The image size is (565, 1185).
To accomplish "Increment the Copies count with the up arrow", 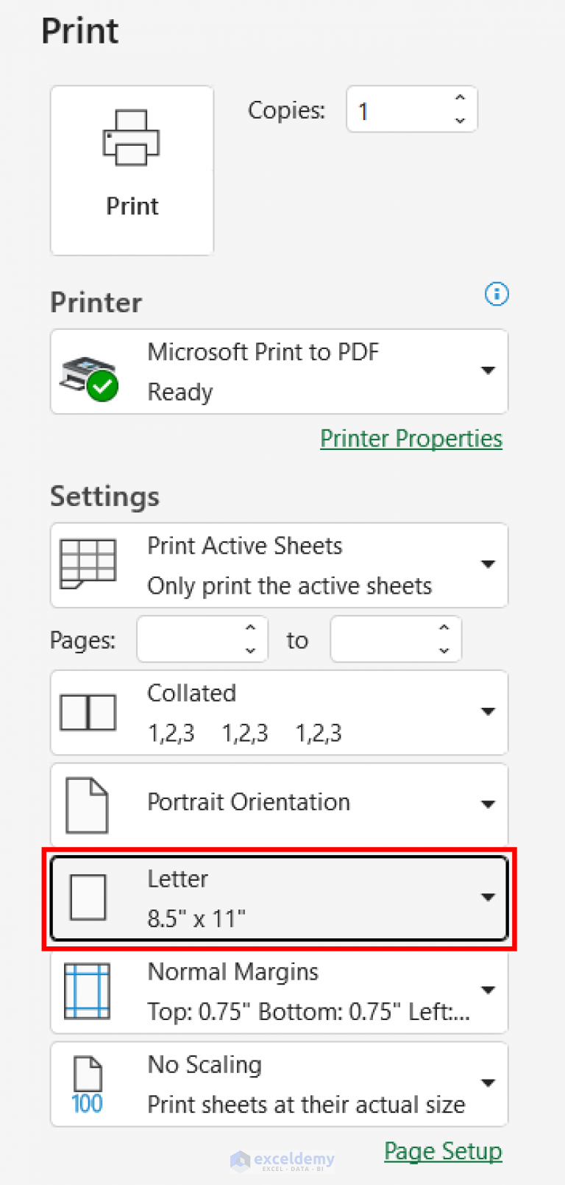I will coord(459,98).
